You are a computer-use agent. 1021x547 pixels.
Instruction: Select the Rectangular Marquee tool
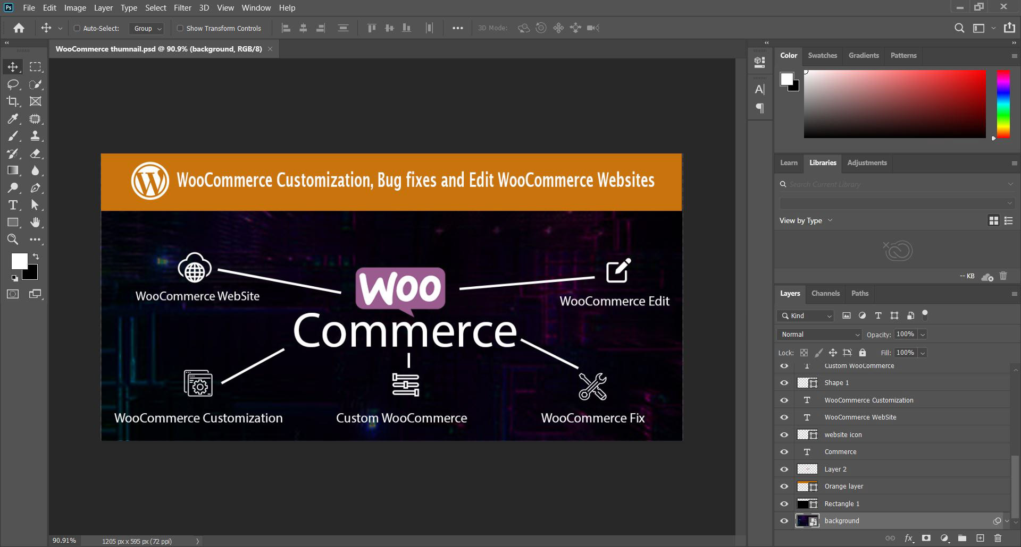click(35, 67)
